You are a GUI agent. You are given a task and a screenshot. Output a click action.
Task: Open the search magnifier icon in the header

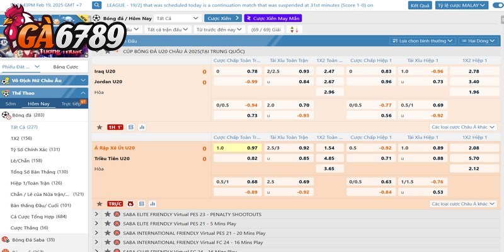97,5
